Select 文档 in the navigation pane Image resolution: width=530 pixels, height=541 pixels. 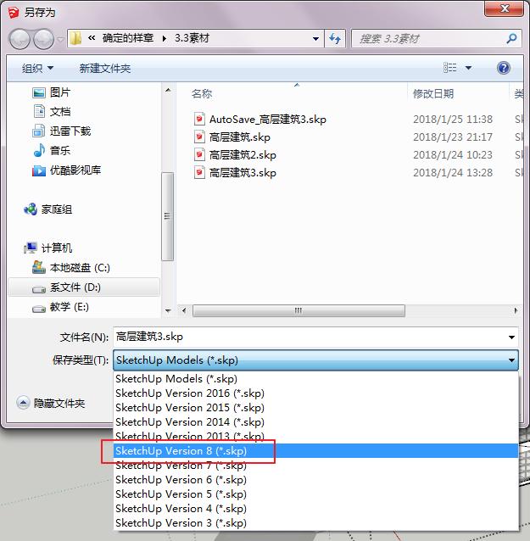pyautogui.click(x=52, y=111)
